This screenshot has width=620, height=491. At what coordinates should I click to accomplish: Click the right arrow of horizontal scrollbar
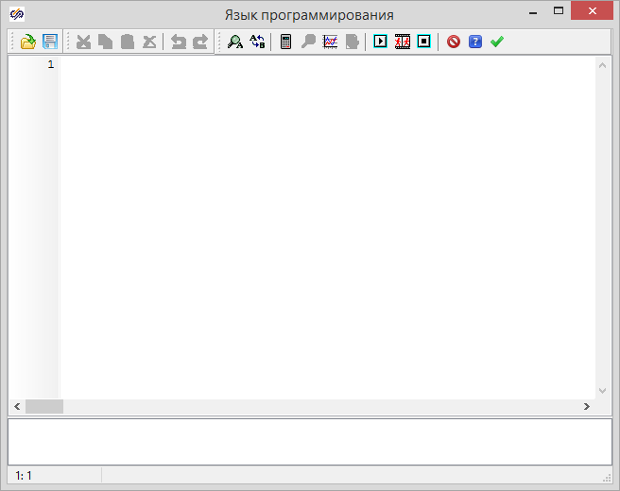586,406
